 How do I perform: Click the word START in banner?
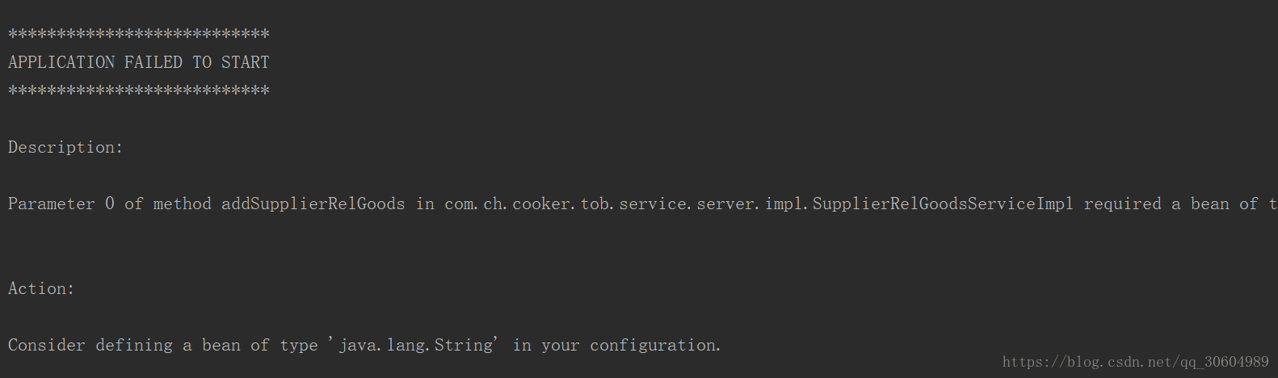tap(245, 62)
